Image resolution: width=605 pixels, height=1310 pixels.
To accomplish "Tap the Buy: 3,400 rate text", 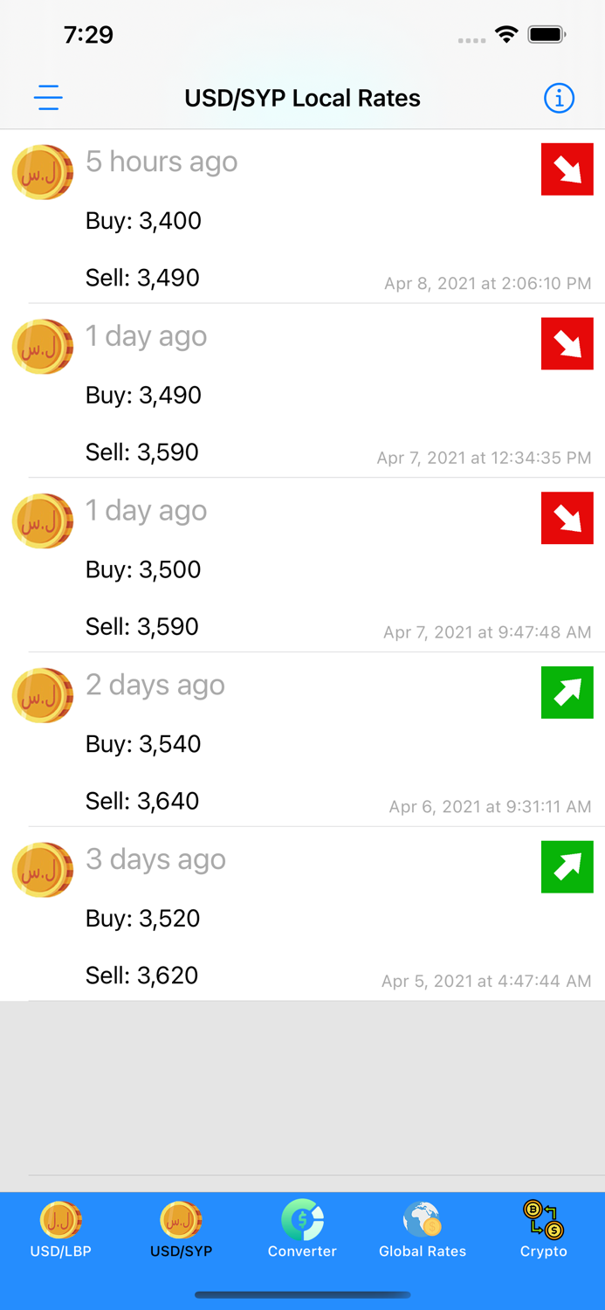I will [143, 221].
